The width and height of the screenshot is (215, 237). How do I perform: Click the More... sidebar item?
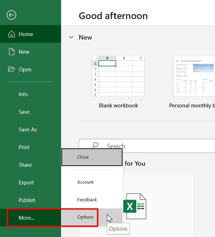click(30, 218)
